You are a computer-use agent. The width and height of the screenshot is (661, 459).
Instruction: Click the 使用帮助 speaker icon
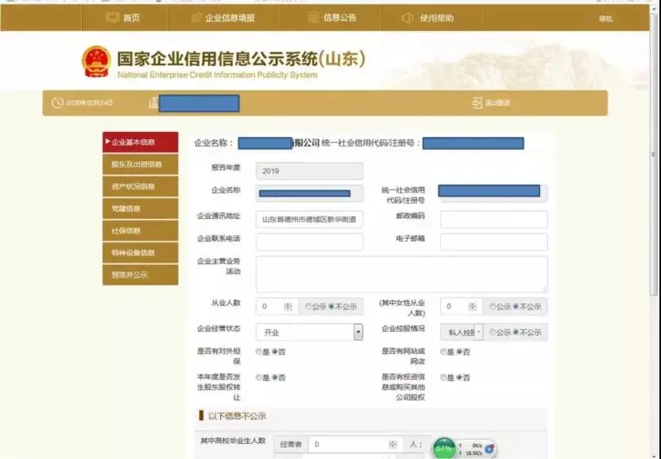coord(408,18)
